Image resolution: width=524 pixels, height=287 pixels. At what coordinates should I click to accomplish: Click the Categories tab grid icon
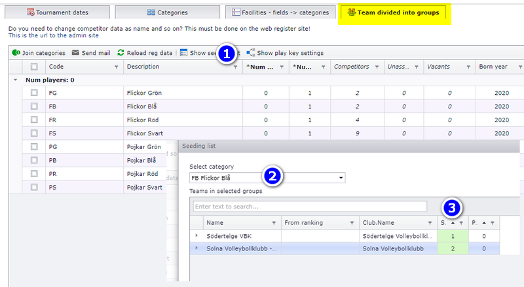(x=151, y=12)
